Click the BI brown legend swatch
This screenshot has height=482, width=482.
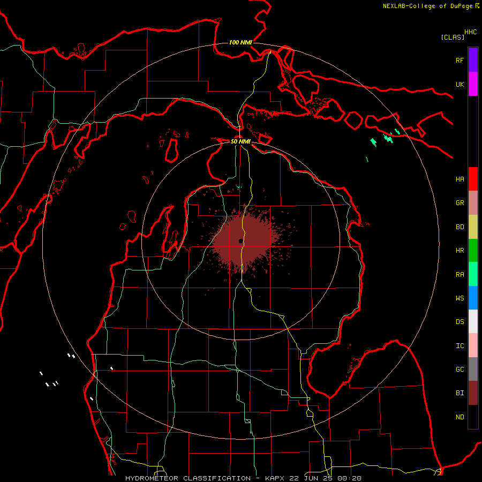click(473, 393)
